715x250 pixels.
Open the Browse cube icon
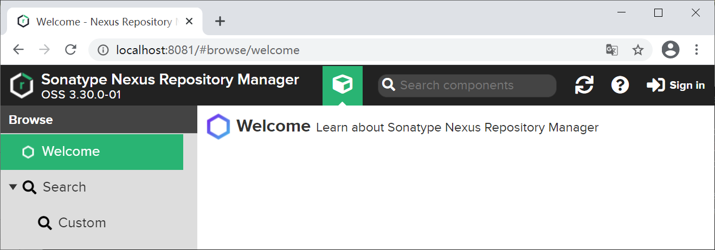[342, 85]
